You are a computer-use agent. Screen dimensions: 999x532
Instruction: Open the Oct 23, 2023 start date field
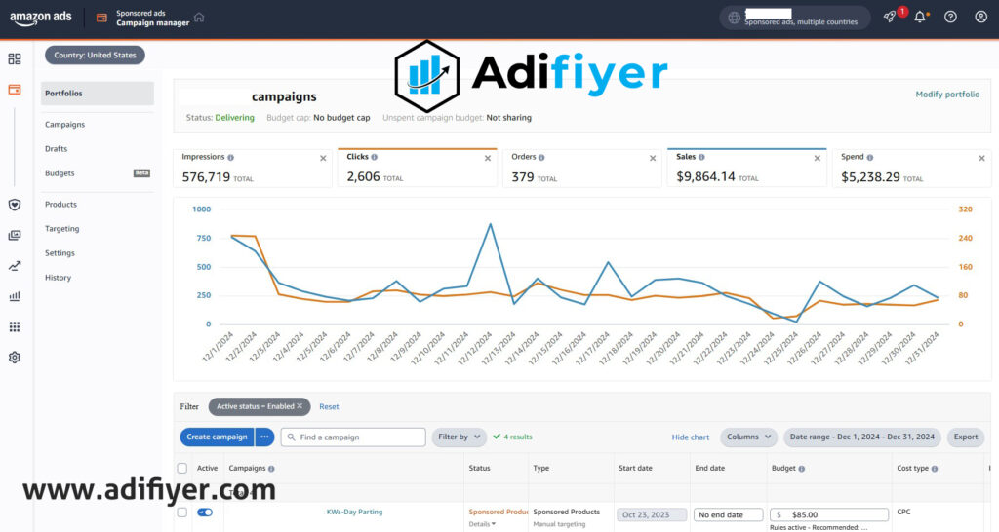click(x=651, y=514)
